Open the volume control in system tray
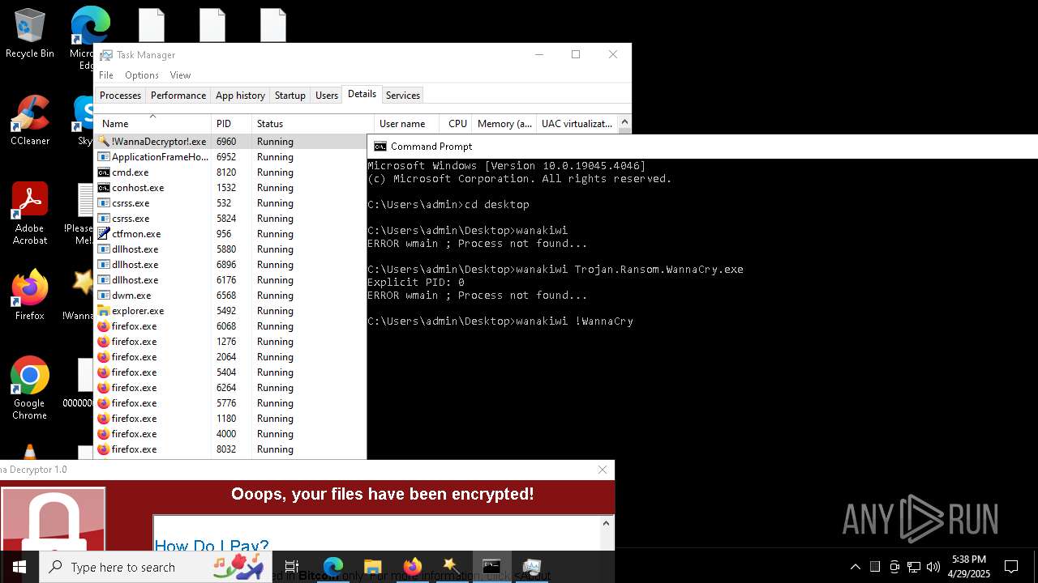The width and height of the screenshot is (1038, 583). [x=933, y=567]
